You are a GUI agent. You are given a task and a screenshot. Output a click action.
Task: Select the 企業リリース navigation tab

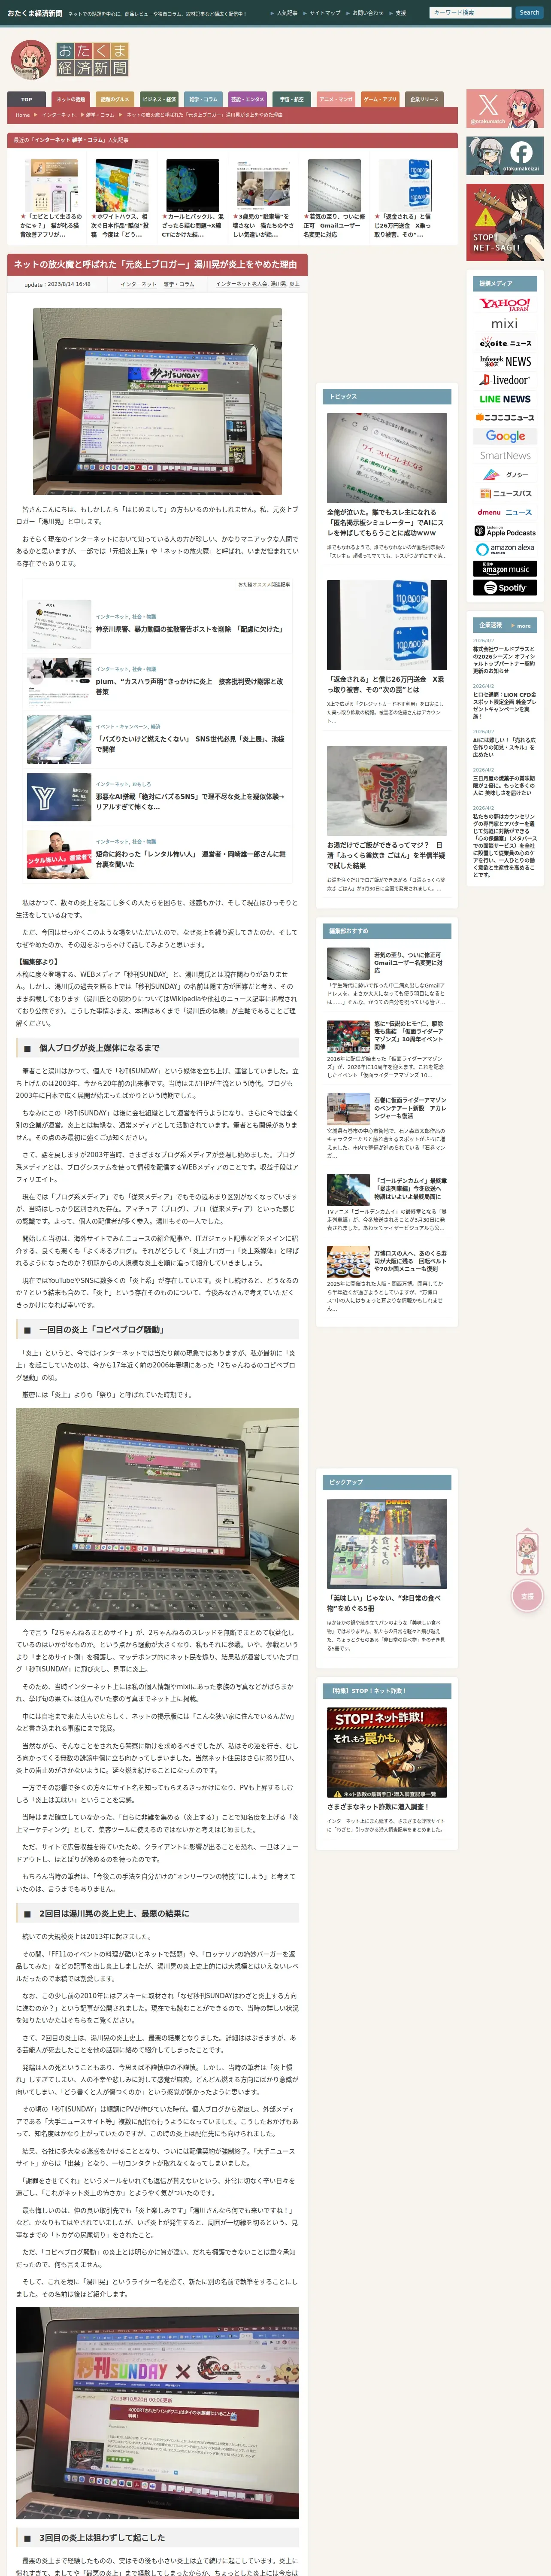pyautogui.click(x=424, y=99)
